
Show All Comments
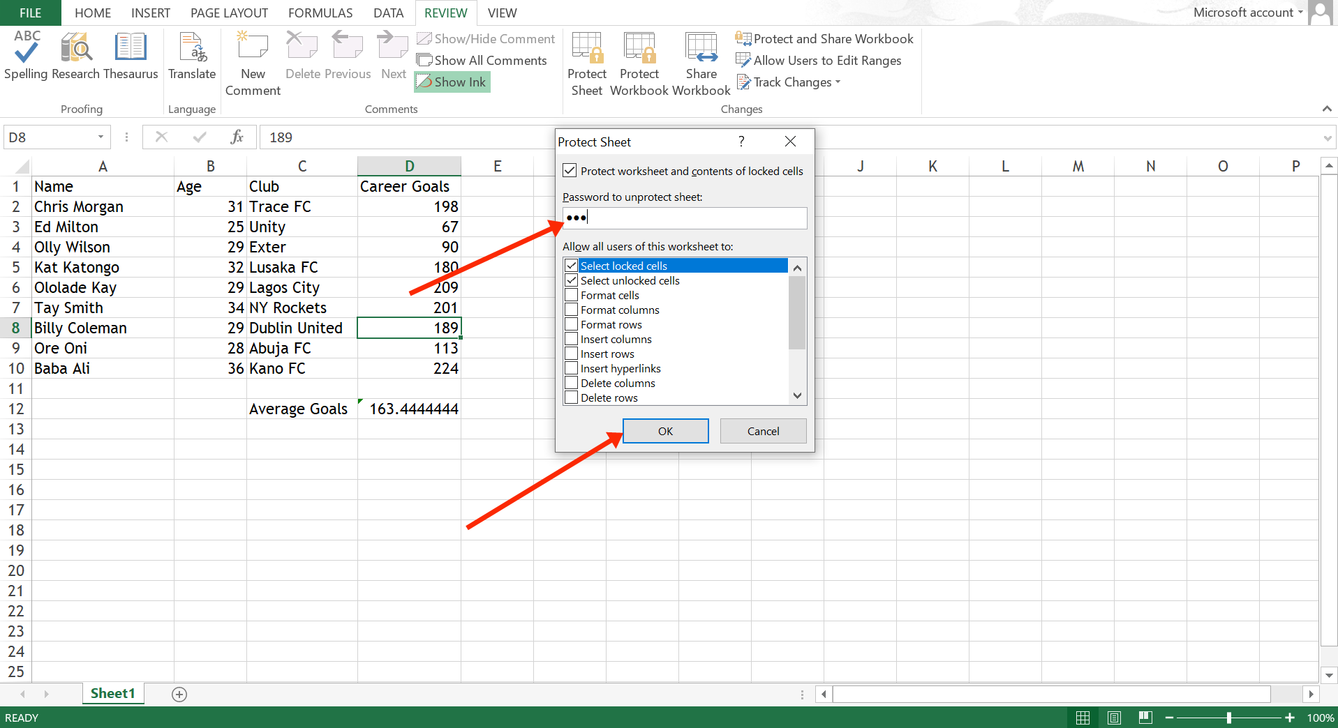tap(482, 61)
